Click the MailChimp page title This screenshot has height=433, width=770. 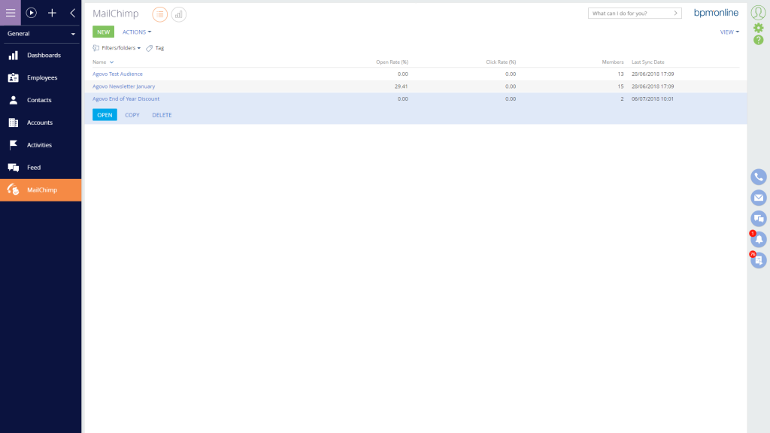point(115,14)
